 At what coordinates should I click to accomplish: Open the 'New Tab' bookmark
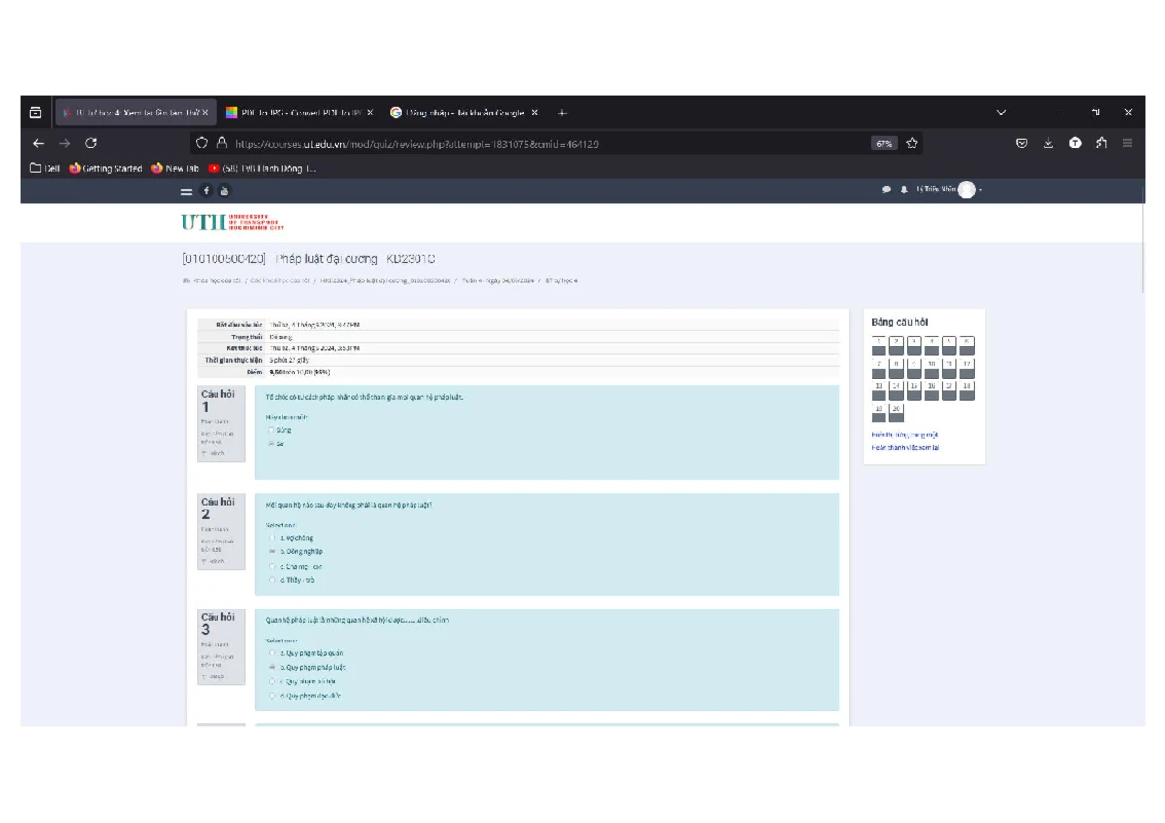(175, 168)
